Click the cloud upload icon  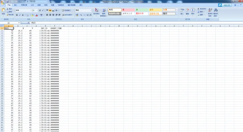click(220, 5)
